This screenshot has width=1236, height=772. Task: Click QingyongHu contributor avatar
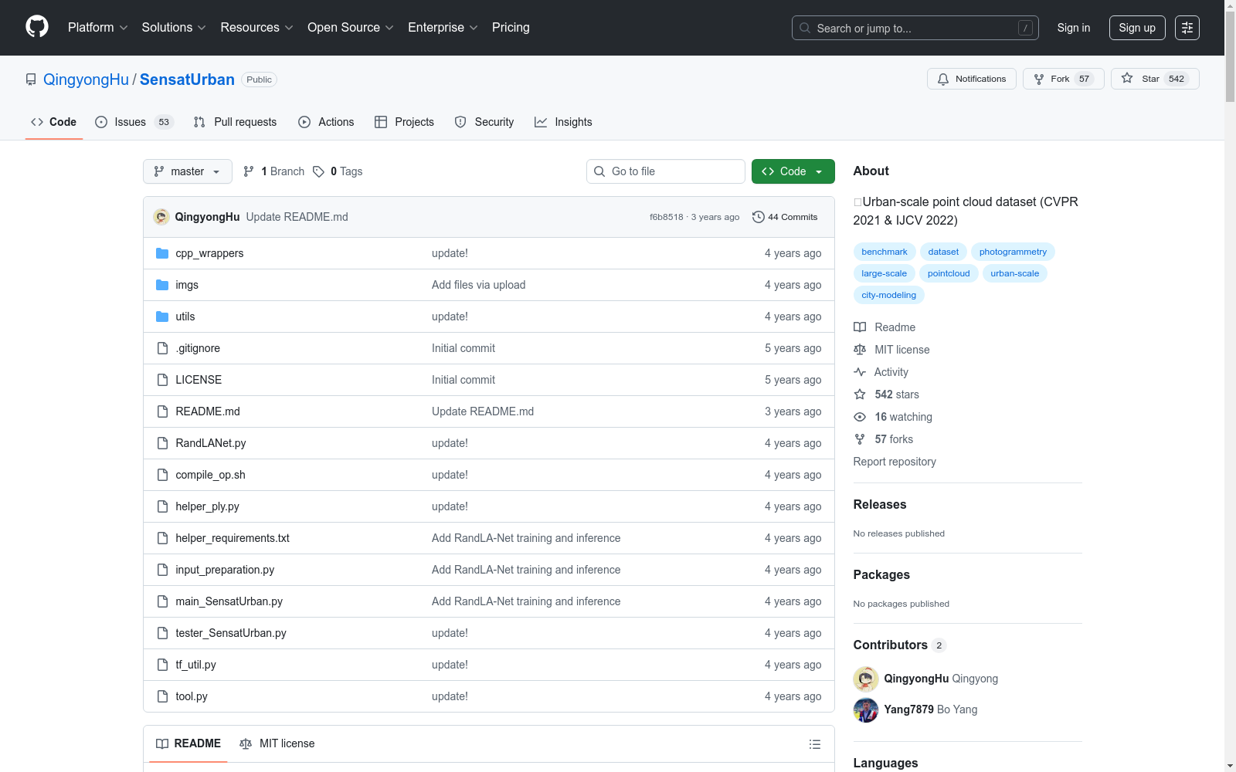point(866,679)
